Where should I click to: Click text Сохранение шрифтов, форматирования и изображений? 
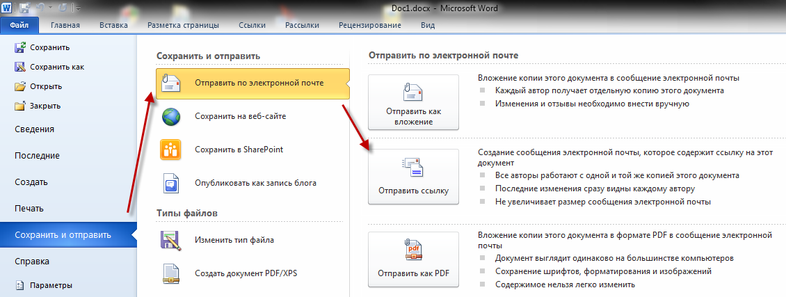603,271
